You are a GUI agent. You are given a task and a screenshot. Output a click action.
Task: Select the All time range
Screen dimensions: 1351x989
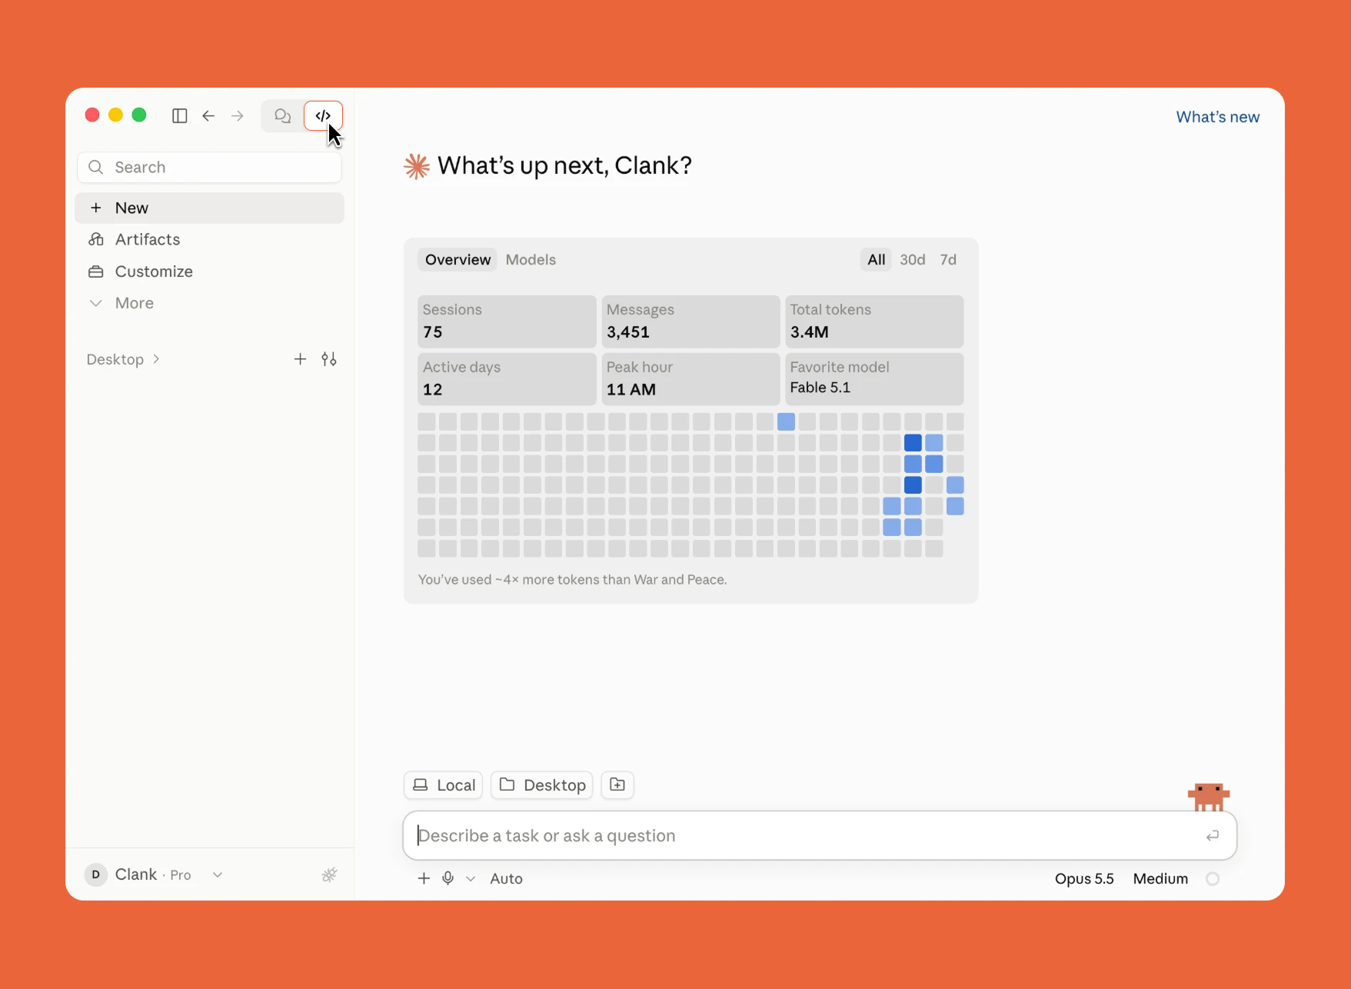coord(876,260)
